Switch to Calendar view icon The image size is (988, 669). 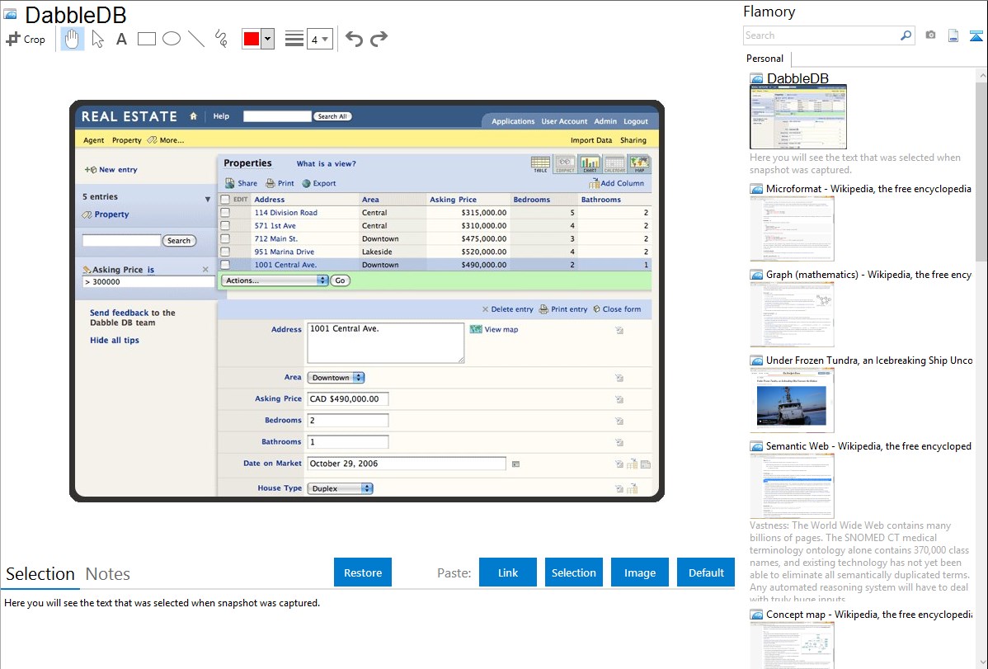(x=614, y=164)
